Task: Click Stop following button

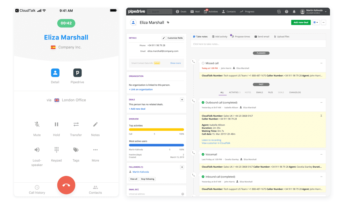Action: point(147,179)
